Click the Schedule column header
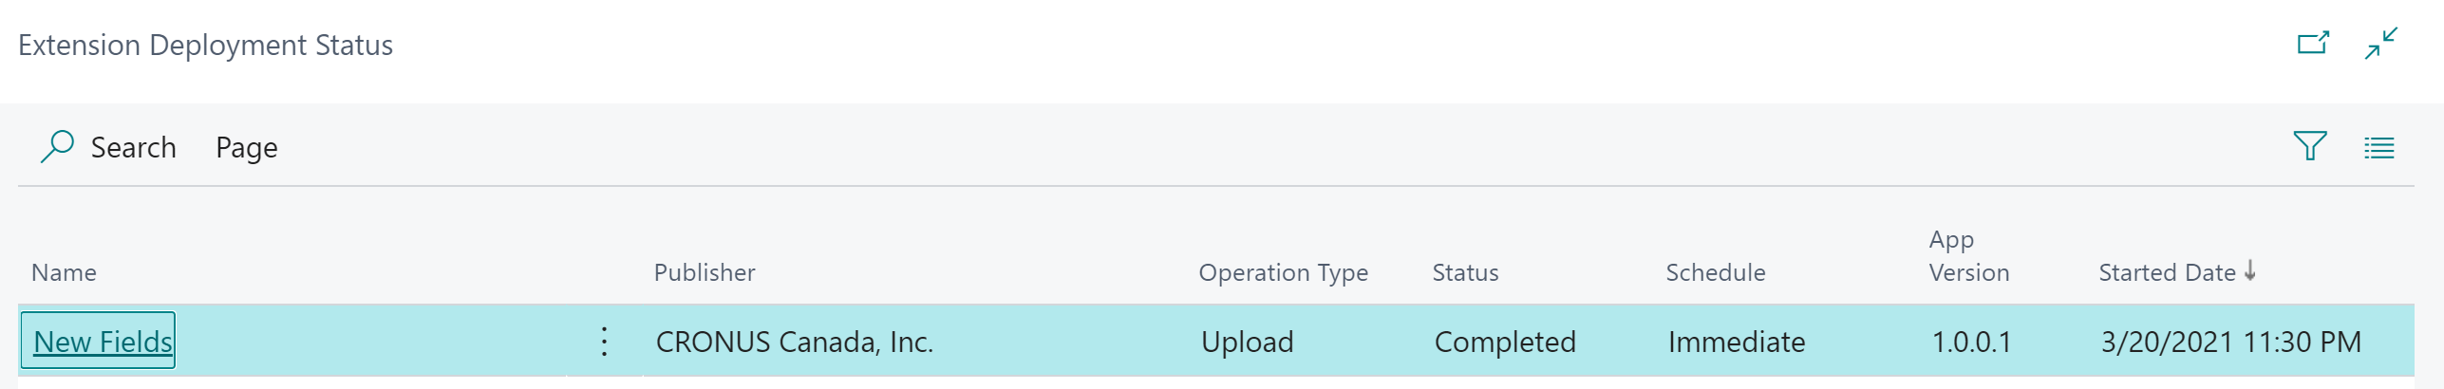Screen dimensions: 2444x389 point(1716,272)
